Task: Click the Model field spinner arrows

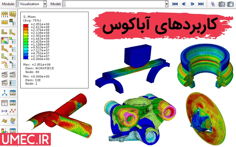Action: (x=64, y=4)
